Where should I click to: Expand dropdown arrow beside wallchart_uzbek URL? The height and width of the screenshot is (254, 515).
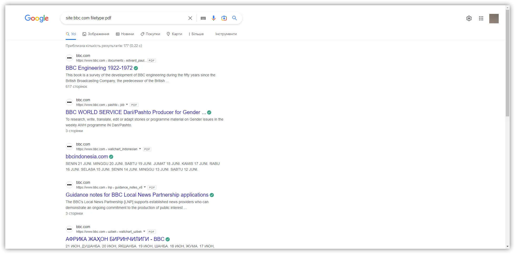click(144, 231)
